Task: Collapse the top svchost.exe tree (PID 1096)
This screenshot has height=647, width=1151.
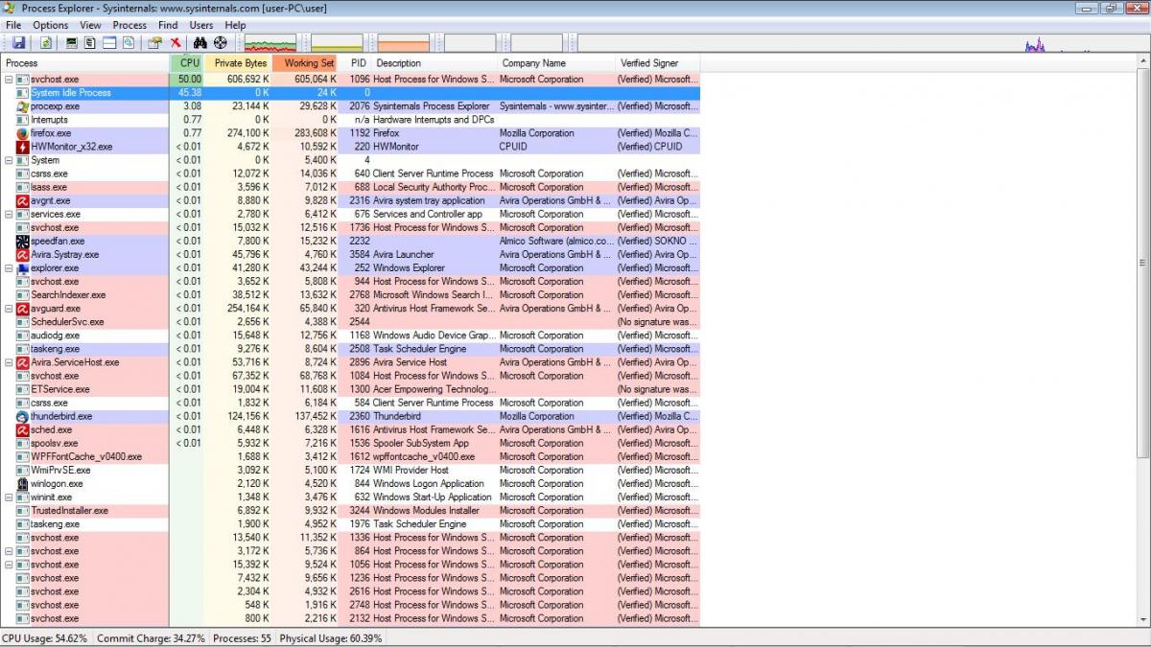Action: click(x=9, y=80)
